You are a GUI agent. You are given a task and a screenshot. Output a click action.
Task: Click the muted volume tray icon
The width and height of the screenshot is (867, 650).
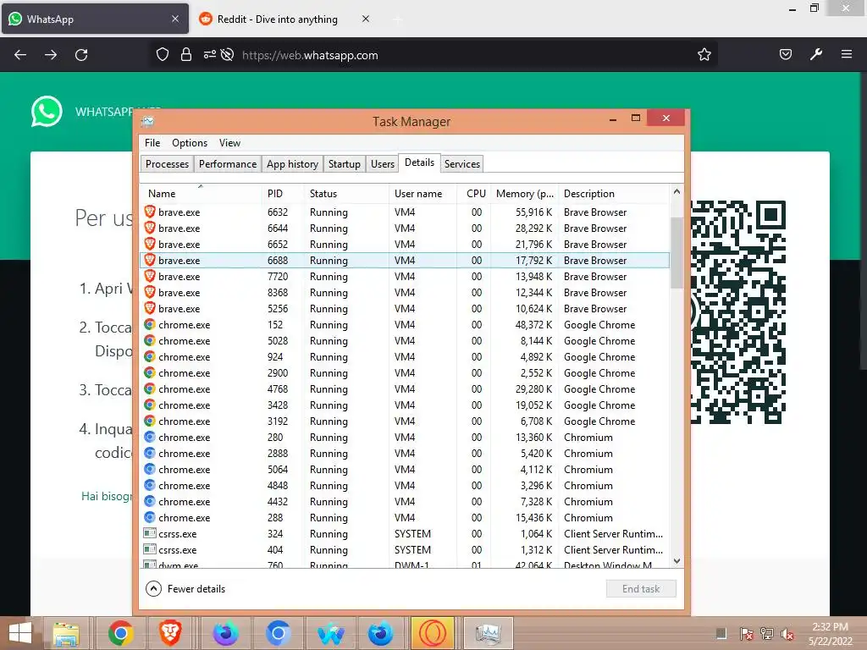click(787, 634)
